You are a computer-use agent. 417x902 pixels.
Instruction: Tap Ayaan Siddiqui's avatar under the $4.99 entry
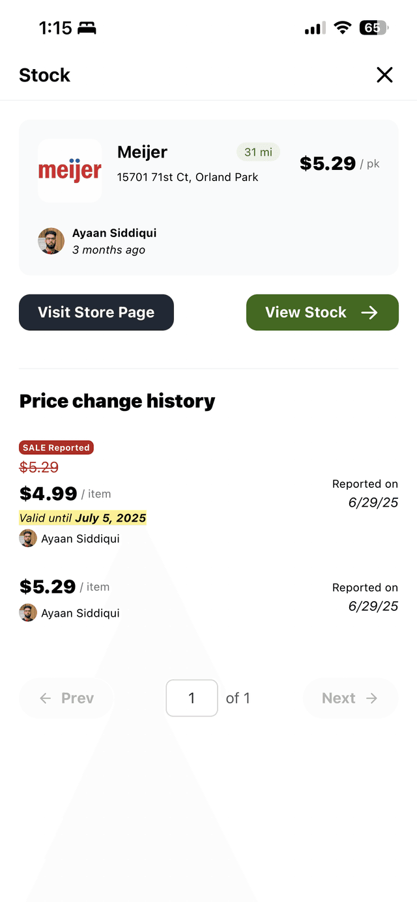(28, 538)
